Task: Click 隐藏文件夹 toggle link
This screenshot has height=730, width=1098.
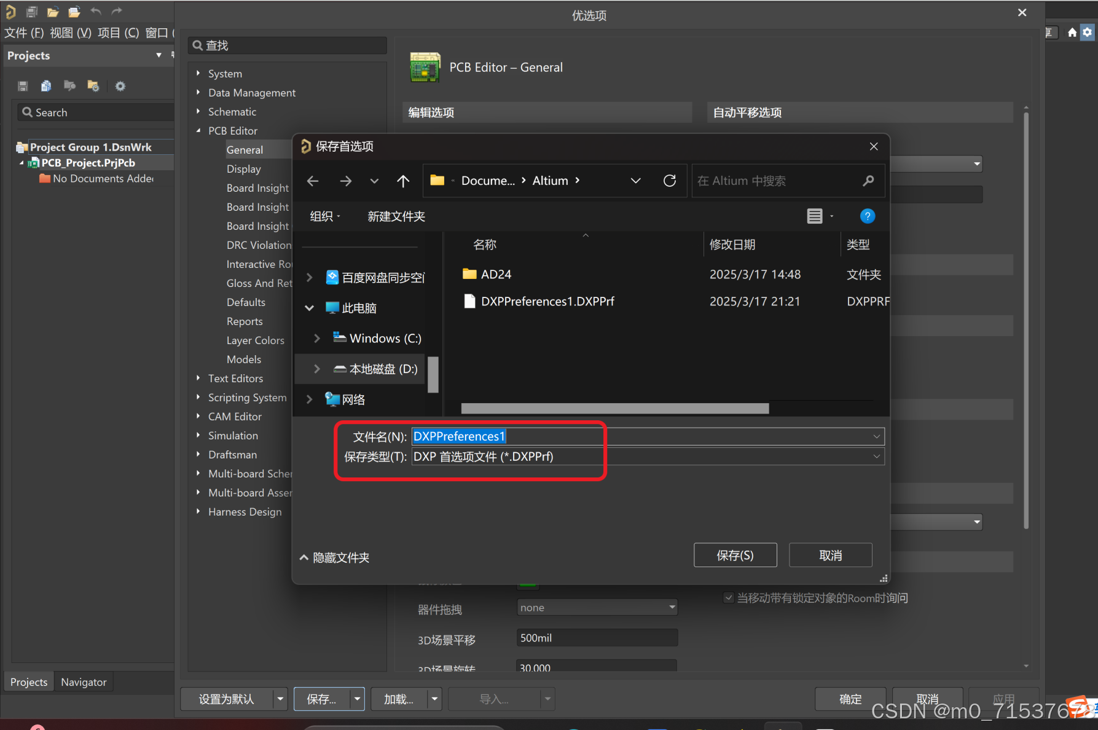Action: pos(335,557)
